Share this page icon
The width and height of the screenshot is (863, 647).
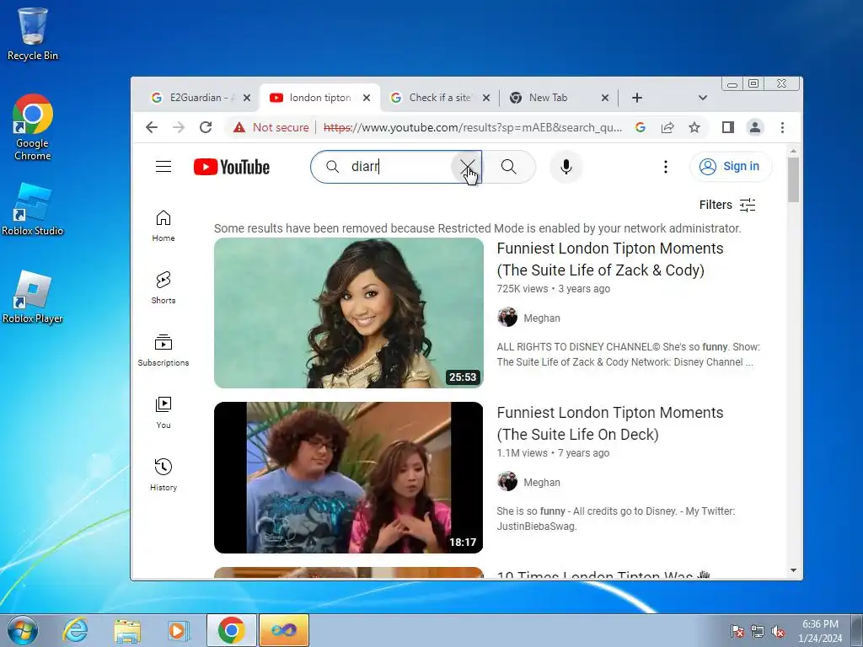coord(667,128)
